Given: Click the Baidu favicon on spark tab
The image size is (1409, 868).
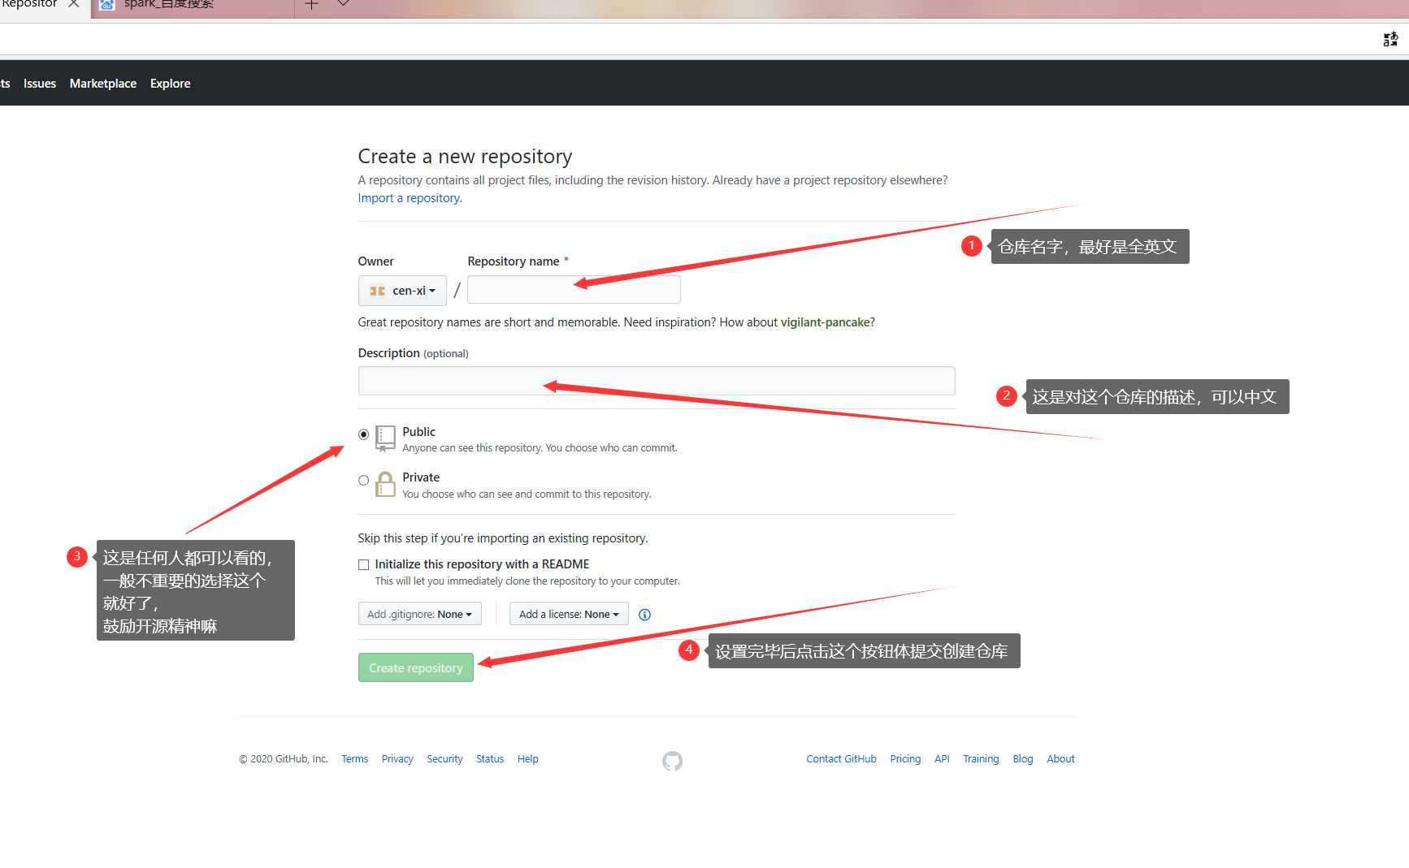Looking at the screenshot, I should (x=106, y=4).
